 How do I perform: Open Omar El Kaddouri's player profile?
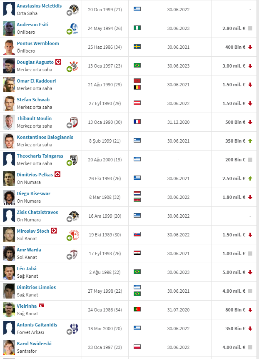point(36,81)
